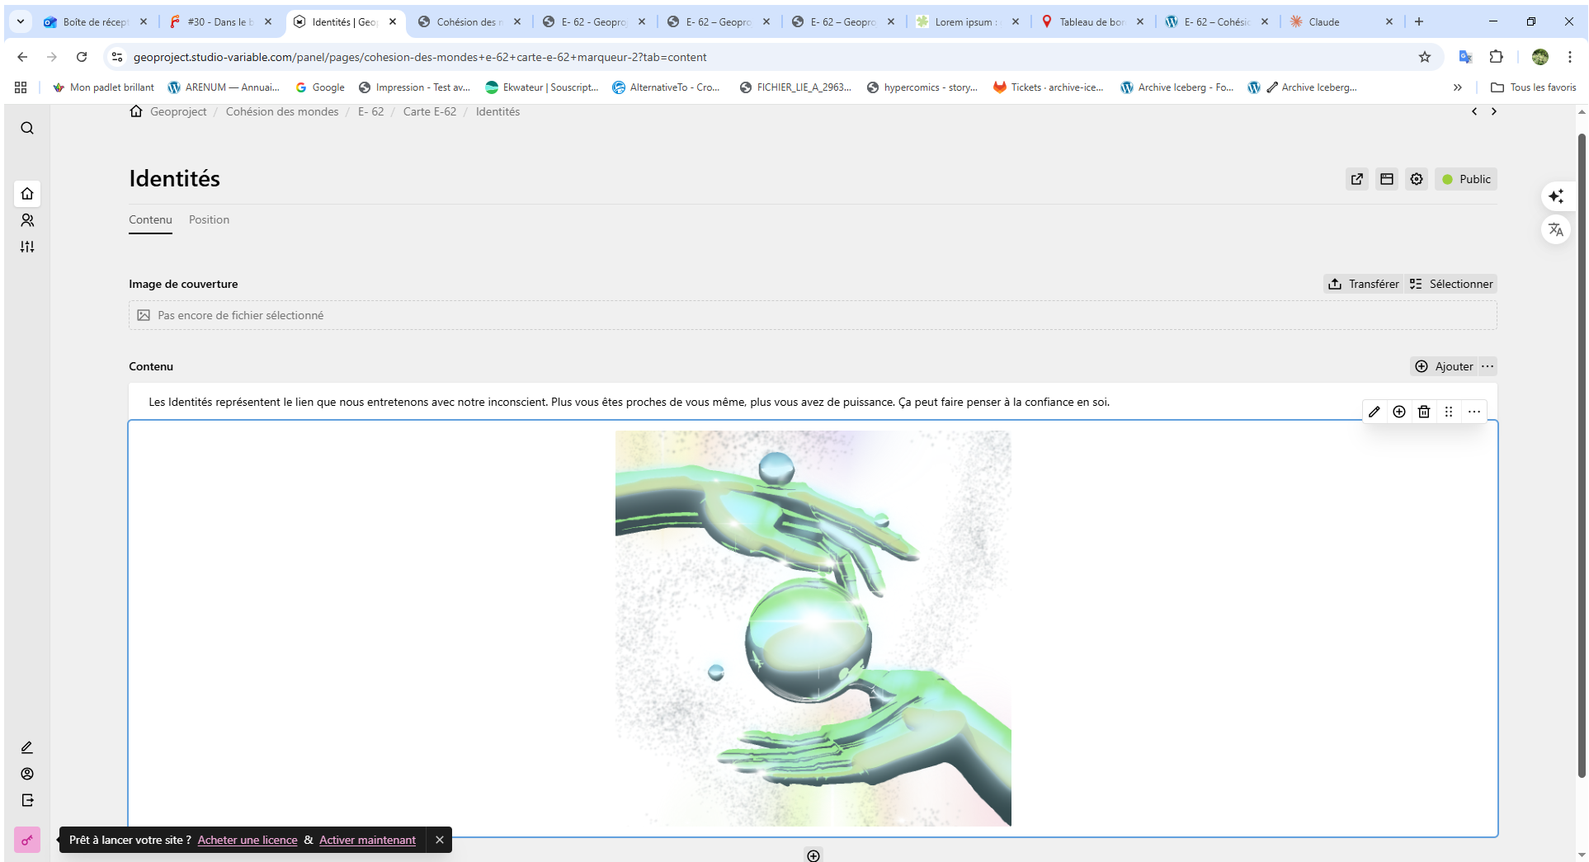Screen dimensions: 1589x862
Task: Open the System settings sliders icon
Action: point(27,247)
